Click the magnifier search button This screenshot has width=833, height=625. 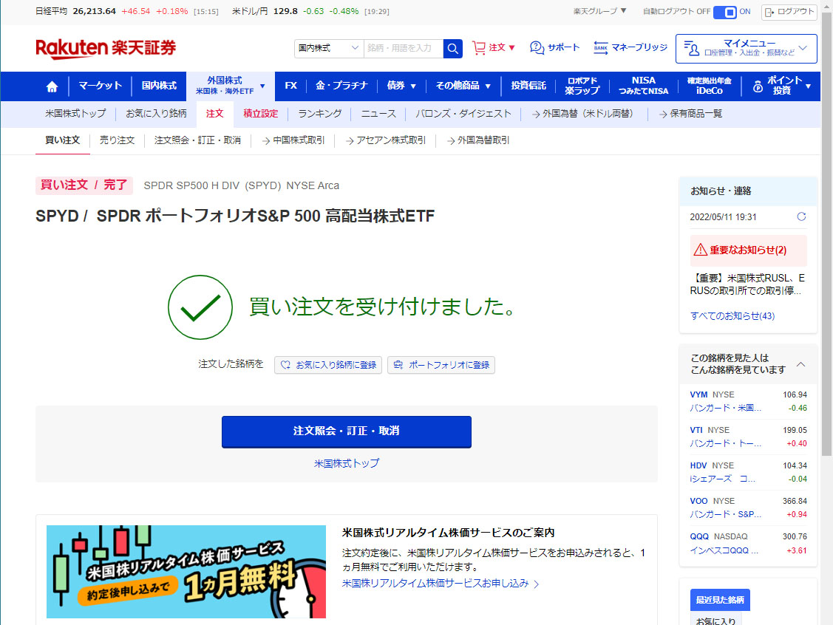[452, 48]
